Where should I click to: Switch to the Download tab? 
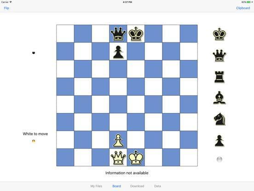coord(137,186)
